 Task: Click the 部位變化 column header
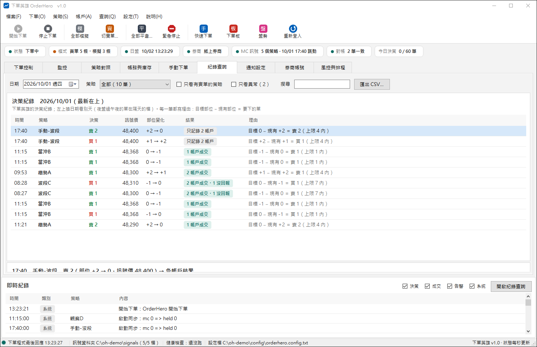pyautogui.click(x=156, y=120)
